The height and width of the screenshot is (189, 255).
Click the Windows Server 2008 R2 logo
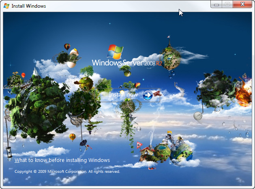click(127, 55)
